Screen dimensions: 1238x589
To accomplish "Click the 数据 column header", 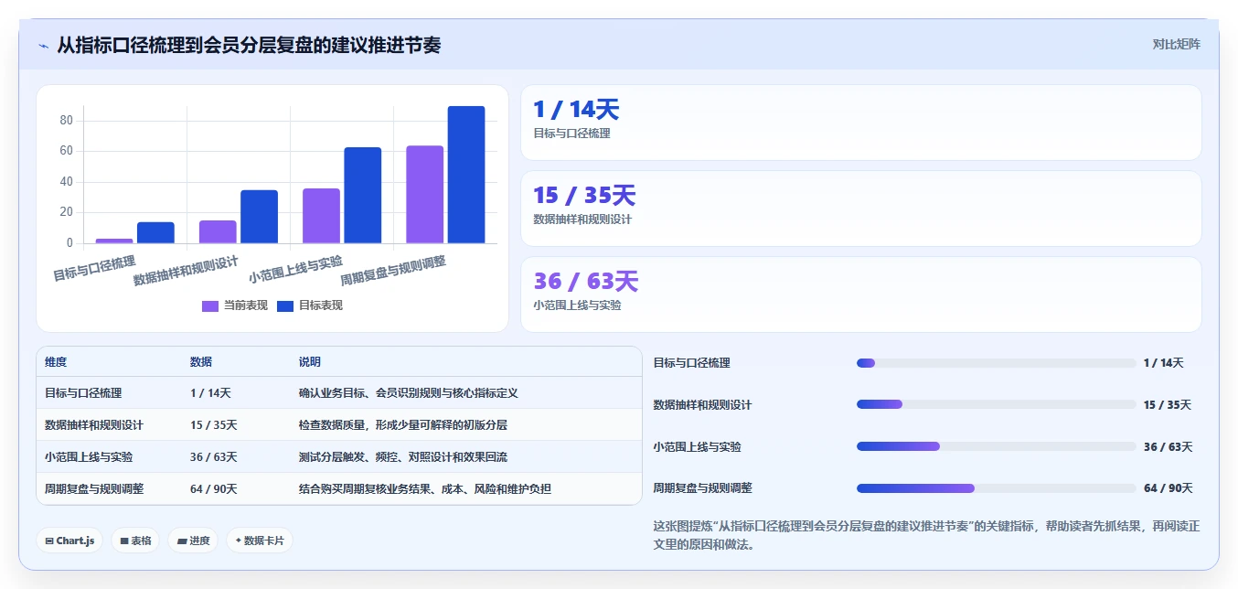I will [201, 362].
